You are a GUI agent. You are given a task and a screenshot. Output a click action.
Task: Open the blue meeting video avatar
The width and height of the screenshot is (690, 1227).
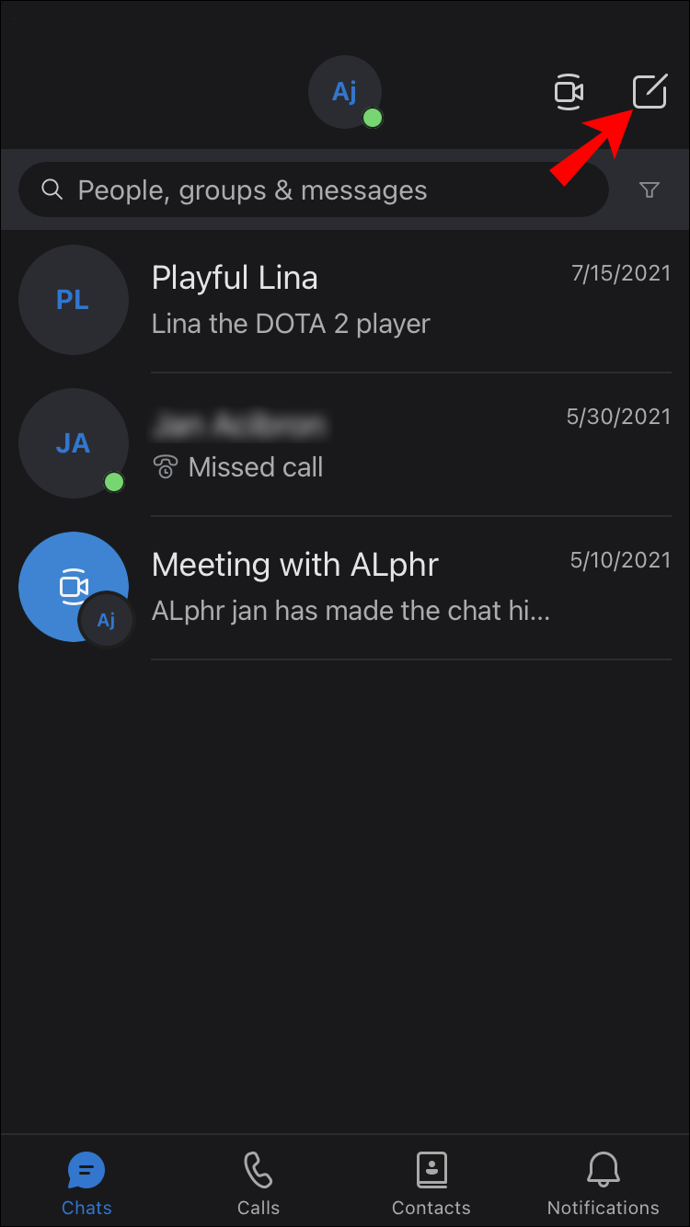tap(74, 587)
